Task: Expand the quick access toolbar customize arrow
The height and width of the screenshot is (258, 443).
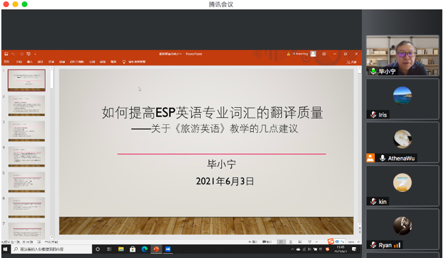Action: 35,54
